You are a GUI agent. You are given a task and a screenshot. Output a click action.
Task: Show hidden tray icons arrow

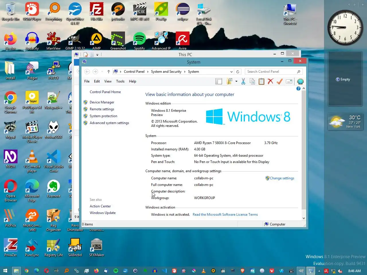pyautogui.click(x=319, y=271)
